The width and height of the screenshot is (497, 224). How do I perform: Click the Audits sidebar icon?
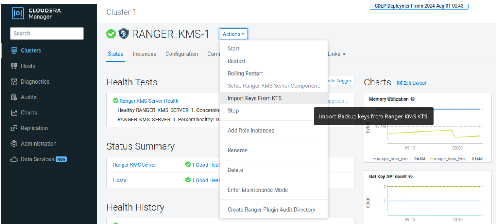point(14,97)
